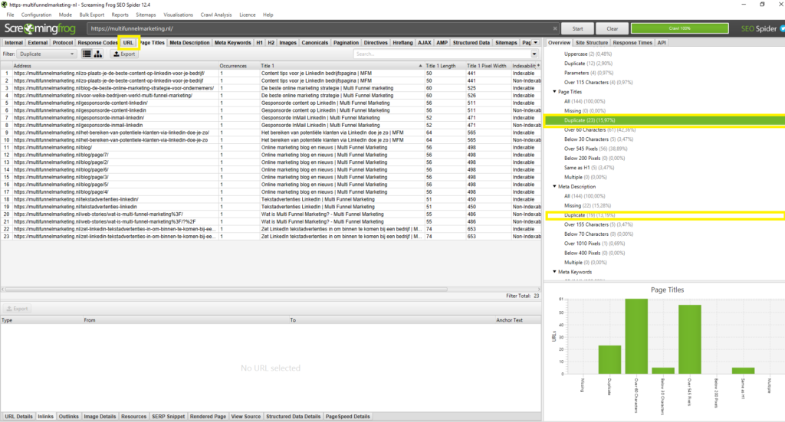Select Over 60 Characters under Page Titles

point(599,130)
